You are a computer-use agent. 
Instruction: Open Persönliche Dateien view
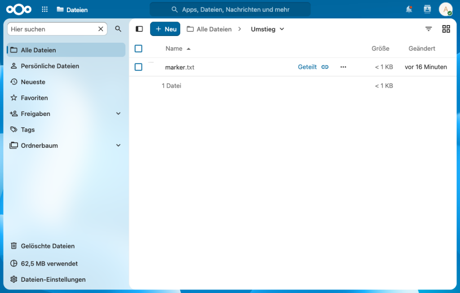[66, 66]
